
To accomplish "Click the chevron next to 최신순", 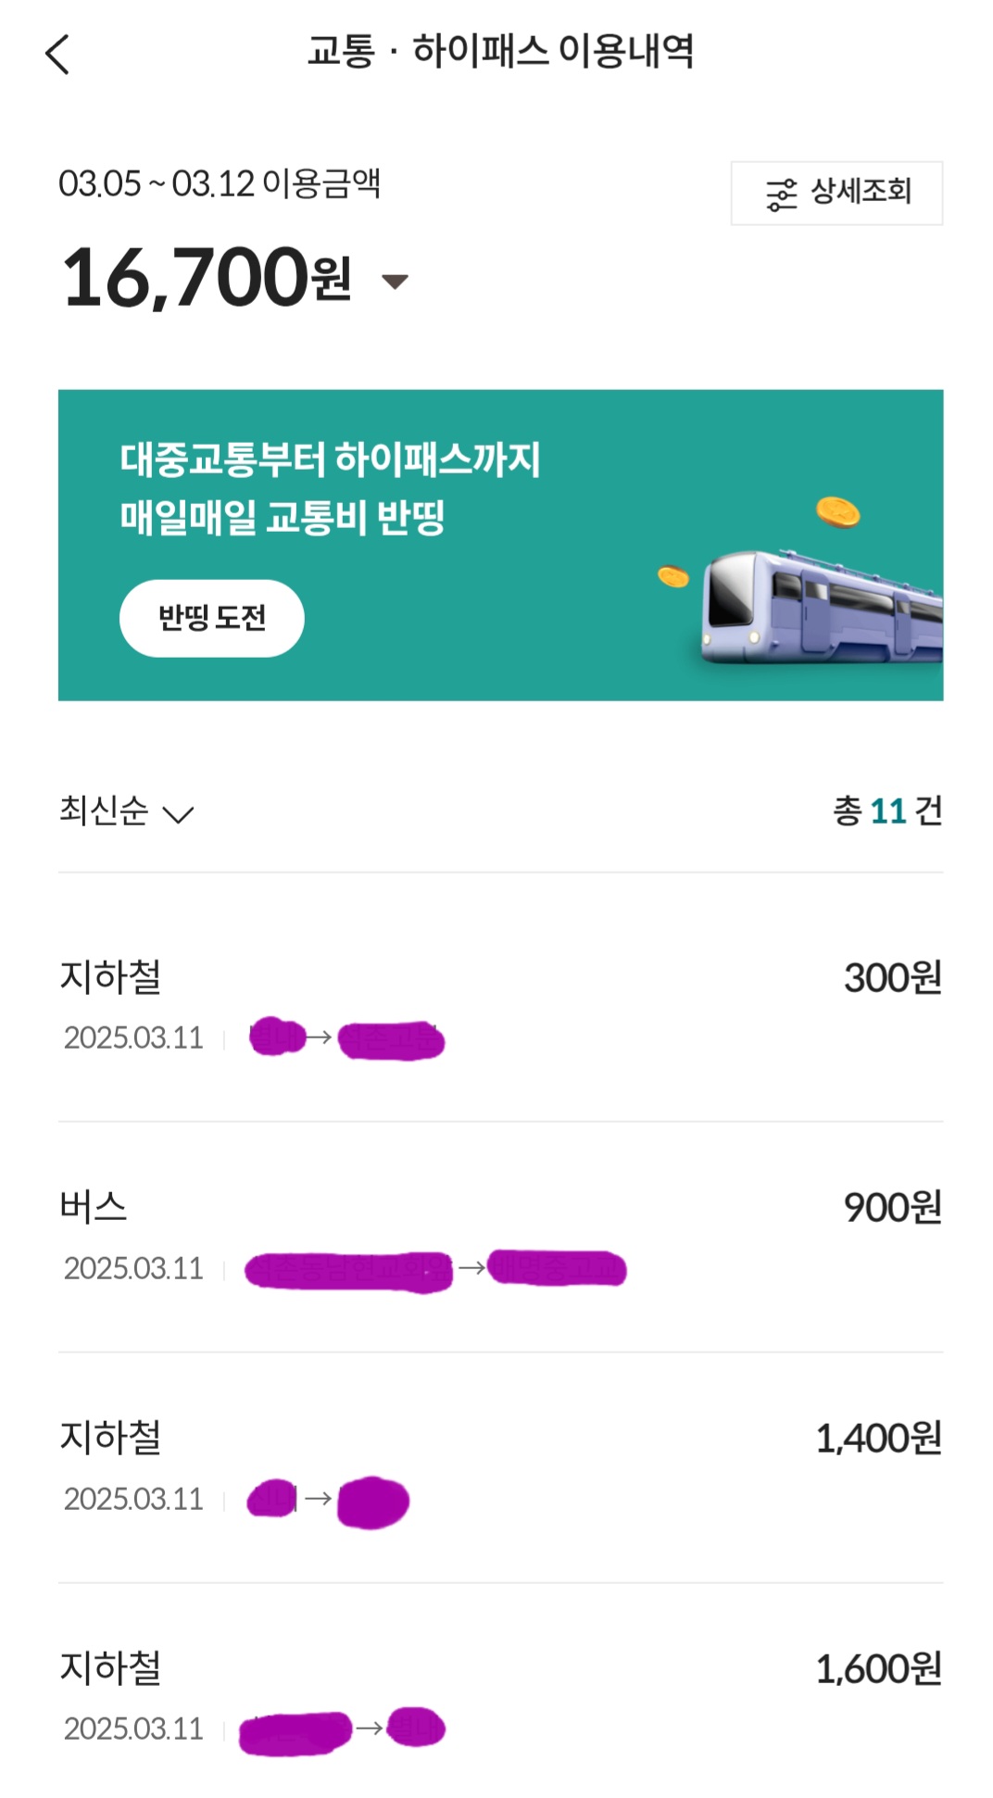I will point(178,814).
